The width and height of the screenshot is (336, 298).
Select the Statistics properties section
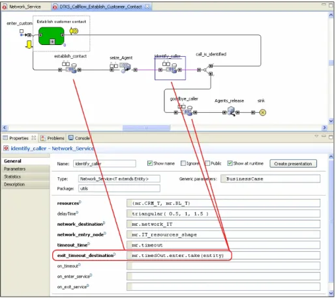point(25,177)
